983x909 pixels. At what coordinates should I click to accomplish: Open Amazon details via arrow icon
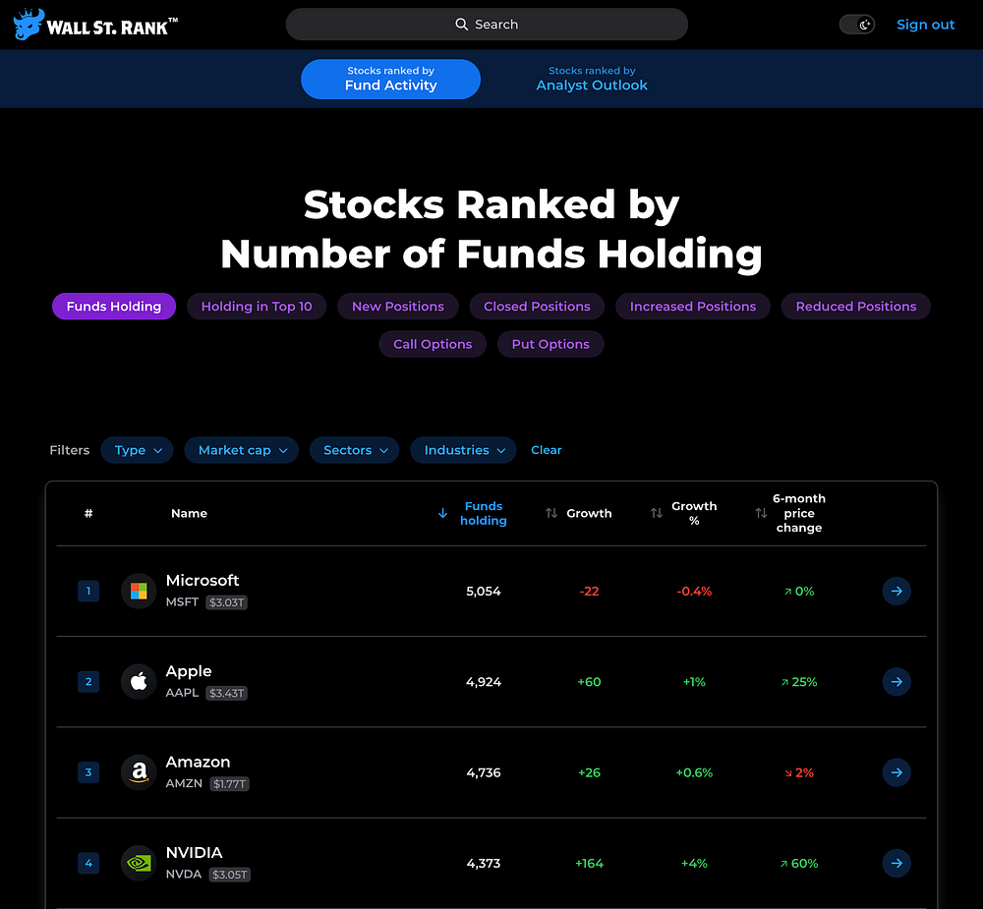(x=896, y=772)
